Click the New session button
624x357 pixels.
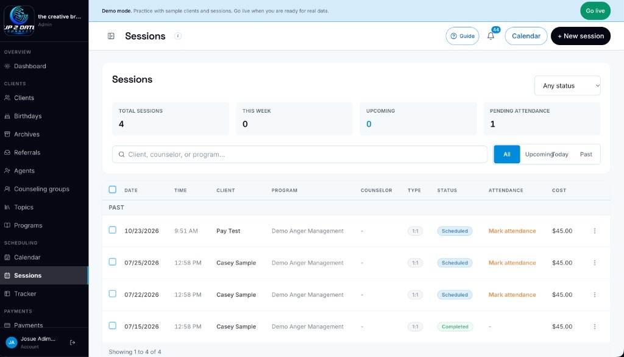[x=581, y=36]
